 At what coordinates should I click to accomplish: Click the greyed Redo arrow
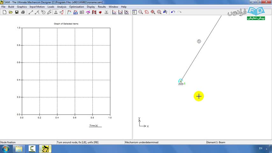pos(179,12)
